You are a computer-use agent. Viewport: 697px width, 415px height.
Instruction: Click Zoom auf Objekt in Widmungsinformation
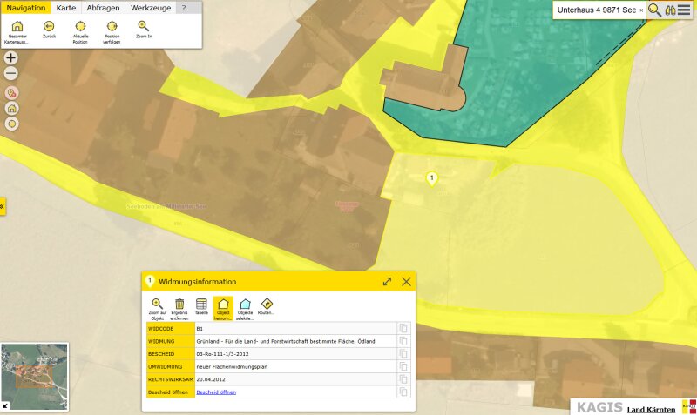coord(157,305)
